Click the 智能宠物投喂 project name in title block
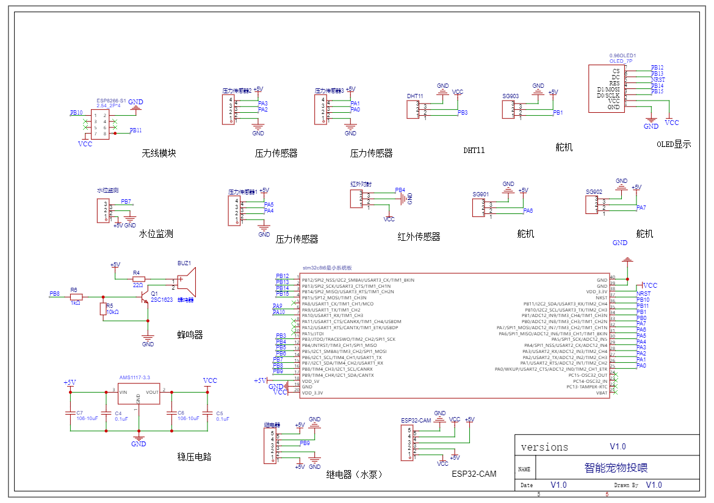The height and width of the screenshot is (503, 714). point(616,468)
